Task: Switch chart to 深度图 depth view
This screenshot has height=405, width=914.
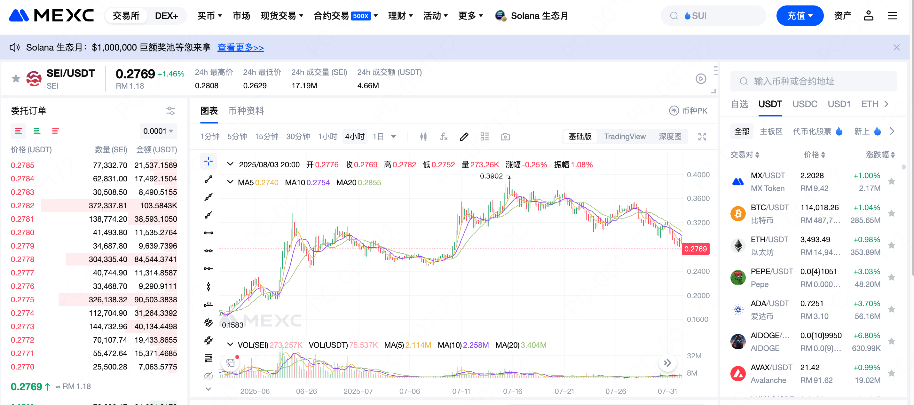Action: coord(670,137)
